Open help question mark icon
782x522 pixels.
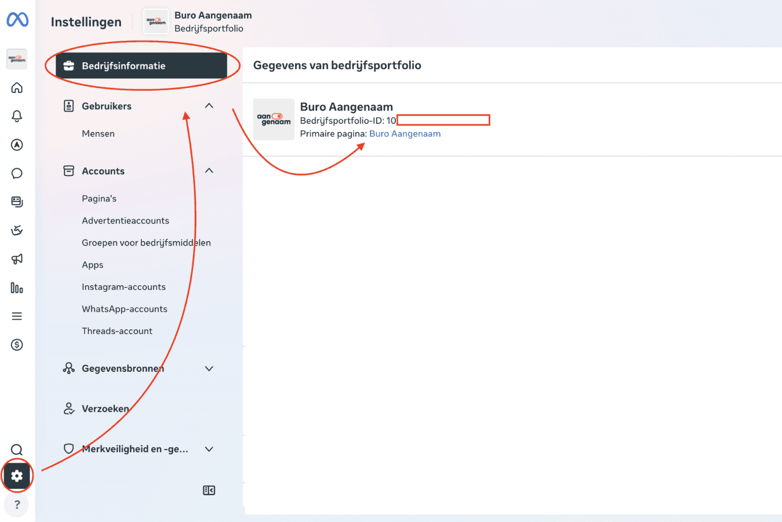pos(17,504)
